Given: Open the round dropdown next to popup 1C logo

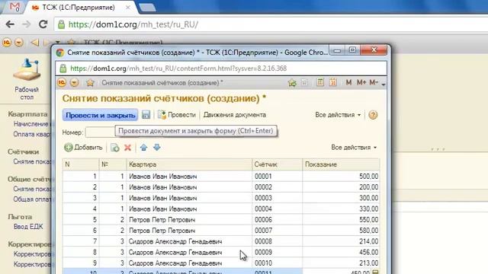Looking at the screenshot, I should point(75,83).
